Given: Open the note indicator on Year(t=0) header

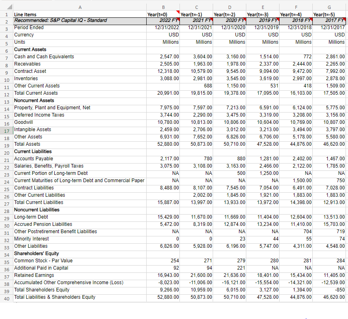Looking at the screenshot, I should point(178,12).
